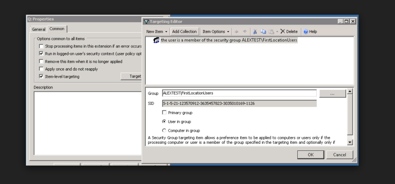Expand the Item Options dropdown
395x184 pixels.
point(216,32)
